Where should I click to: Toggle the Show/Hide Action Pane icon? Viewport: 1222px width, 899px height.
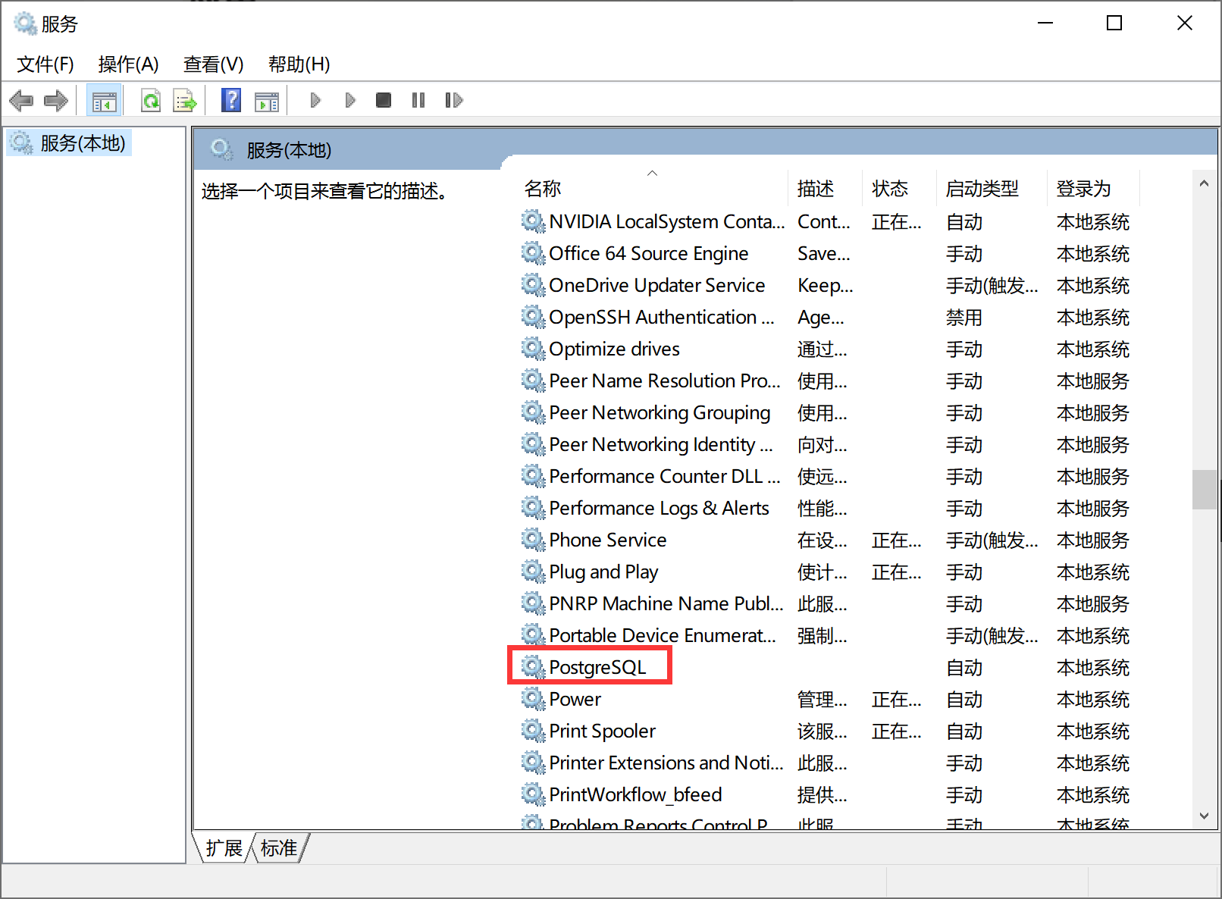click(266, 99)
